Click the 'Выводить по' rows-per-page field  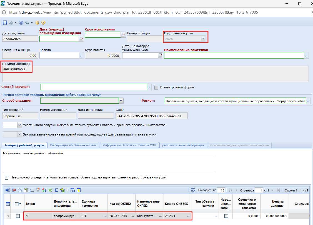221,190
